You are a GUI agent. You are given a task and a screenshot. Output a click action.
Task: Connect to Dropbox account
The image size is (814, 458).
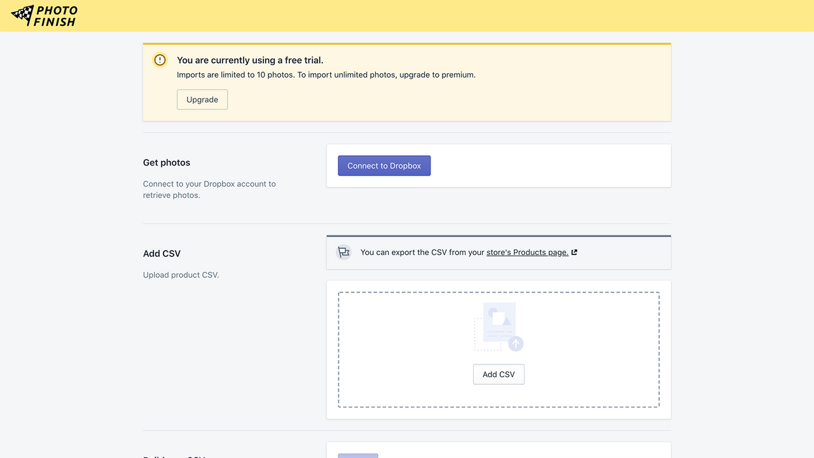[x=384, y=165]
